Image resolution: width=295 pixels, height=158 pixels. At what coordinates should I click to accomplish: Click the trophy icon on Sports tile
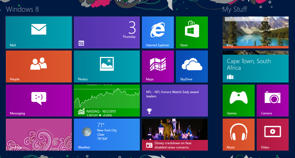149,111
